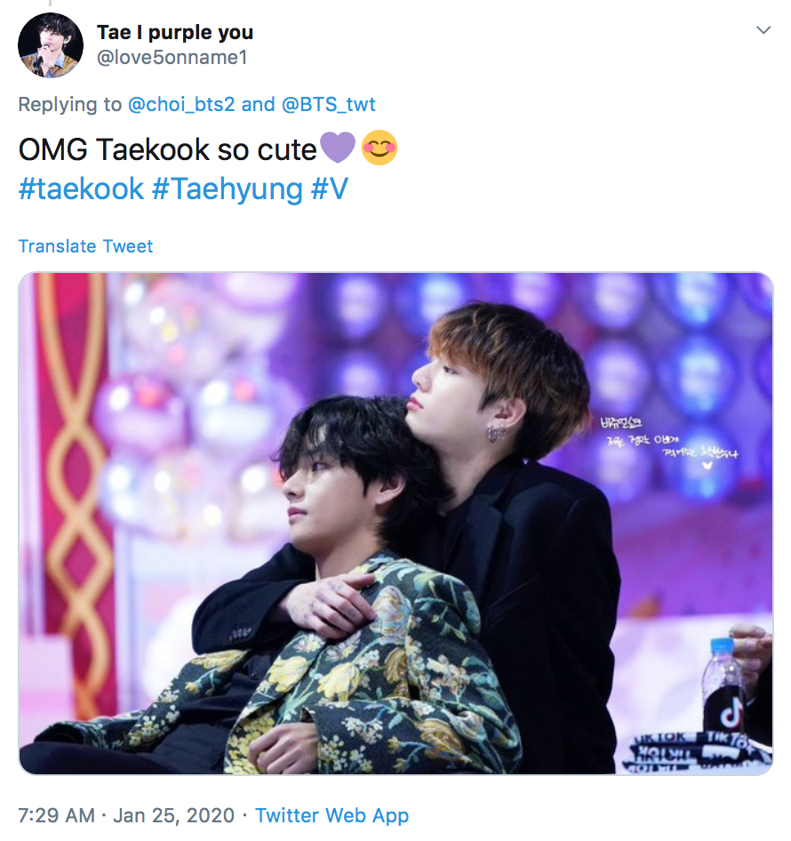Open the attached tweet photo
The width and height of the screenshot is (791, 841).
395,524
